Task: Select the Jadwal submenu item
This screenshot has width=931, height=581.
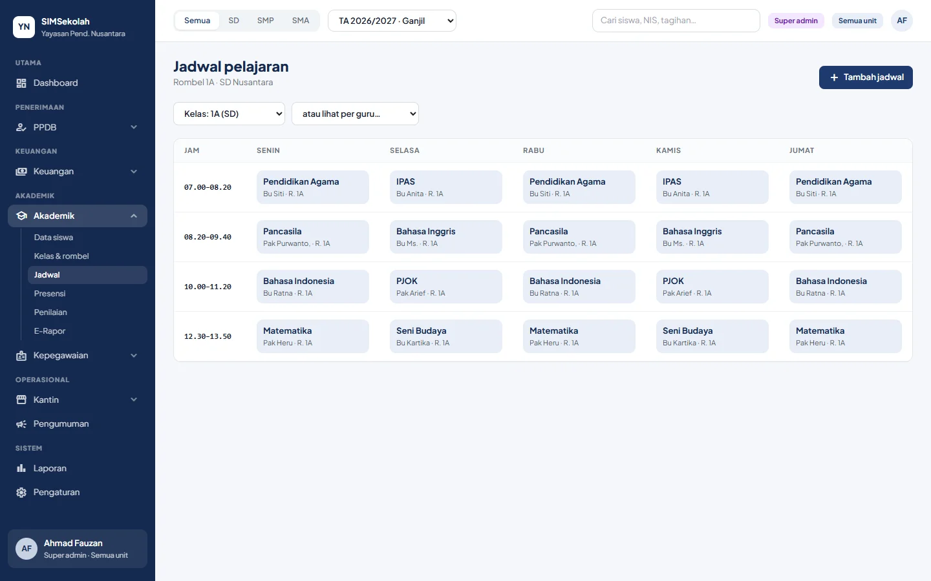Action: 88,275
